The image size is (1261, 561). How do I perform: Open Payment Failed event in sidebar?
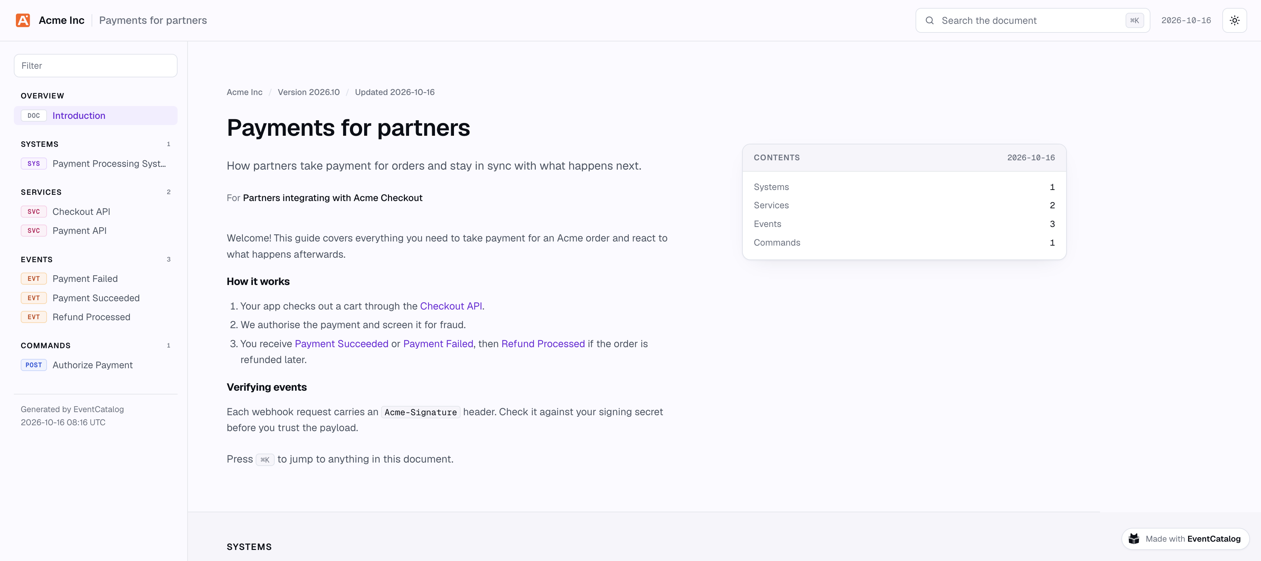(x=95, y=278)
